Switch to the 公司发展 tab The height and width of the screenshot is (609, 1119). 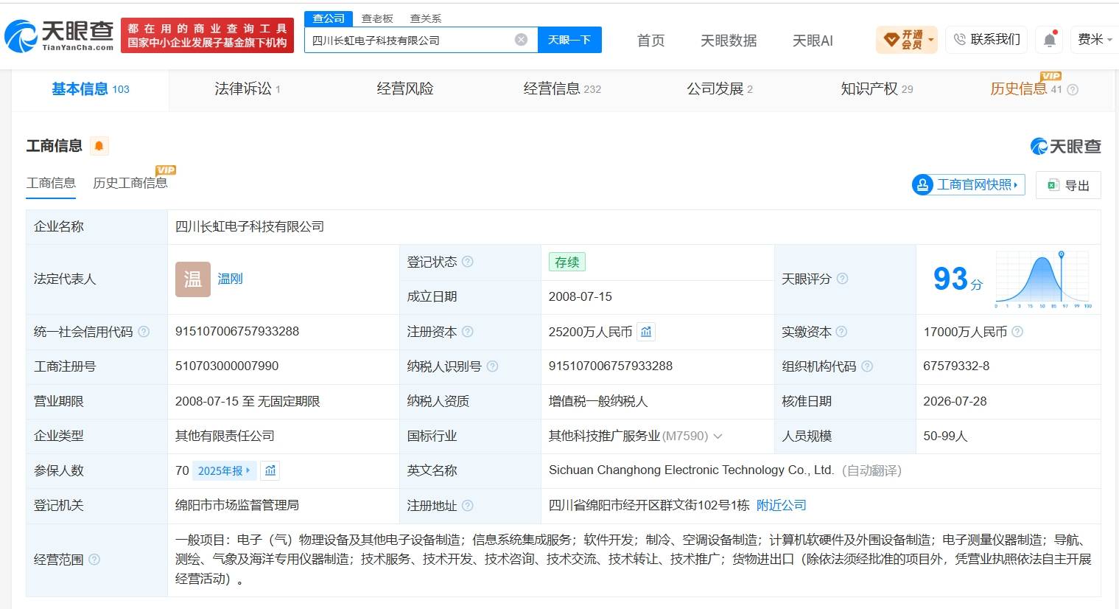click(720, 89)
